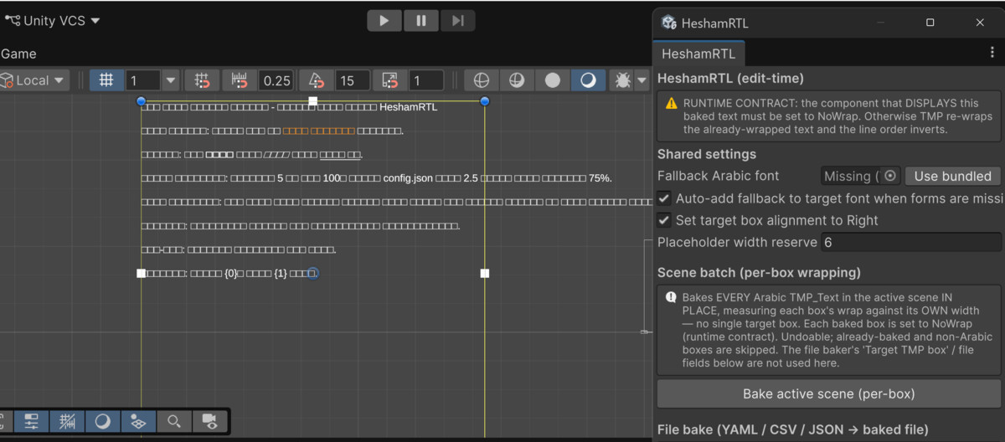This screenshot has height=442, width=1005.
Task: Toggle scene lighting crescent in the bottom toolbar
Action: [x=103, y=421]
